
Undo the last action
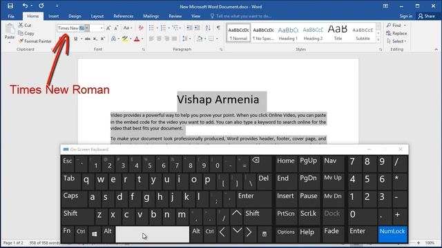[x=25, y=6]
